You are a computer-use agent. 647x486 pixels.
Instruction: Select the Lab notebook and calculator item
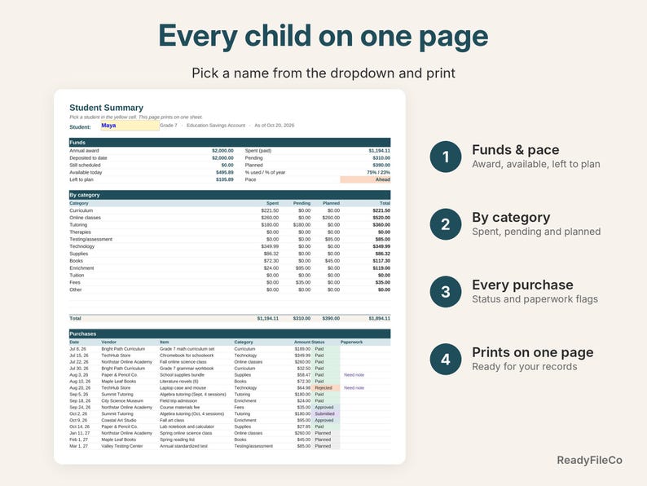pyautogui.click(x=187, y=426)
